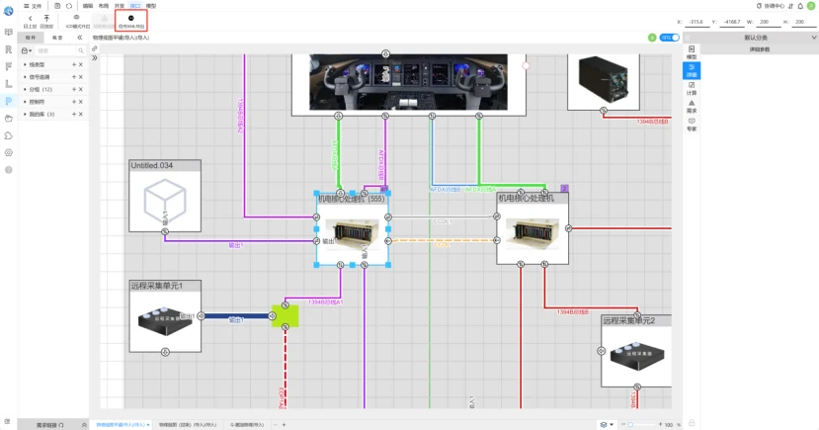The width and height of the screenshot is (819, 430).
Task: Open the 文件 hamburger menu
Action: coord(33,6)
